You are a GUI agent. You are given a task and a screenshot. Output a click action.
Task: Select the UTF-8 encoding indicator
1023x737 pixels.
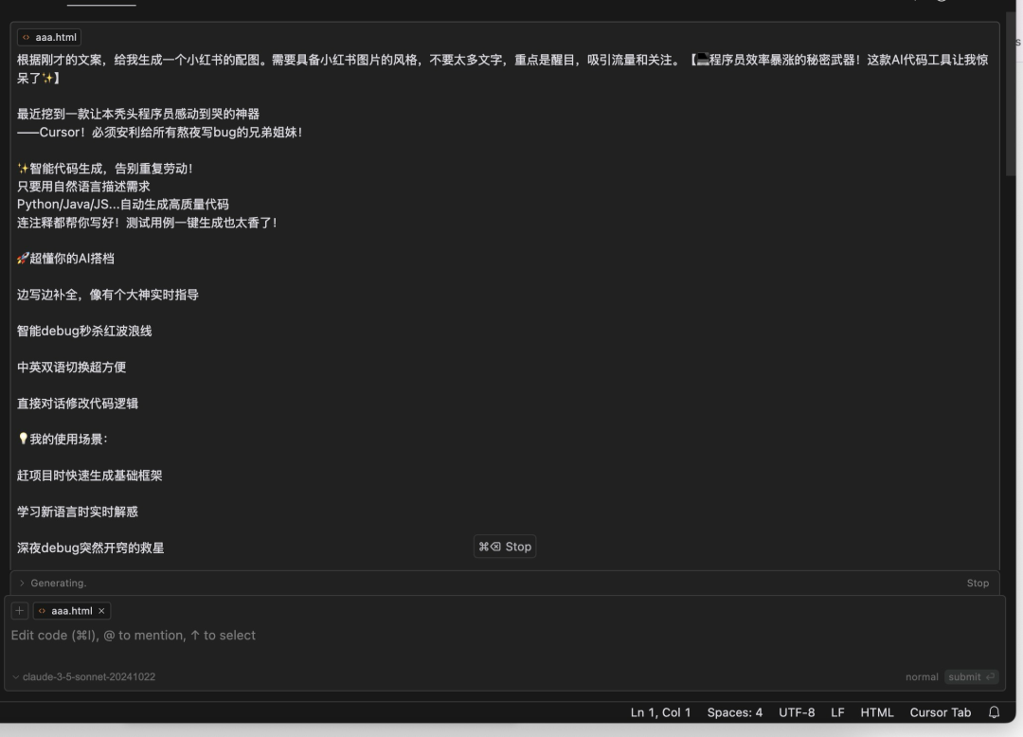tap(797, 713)
